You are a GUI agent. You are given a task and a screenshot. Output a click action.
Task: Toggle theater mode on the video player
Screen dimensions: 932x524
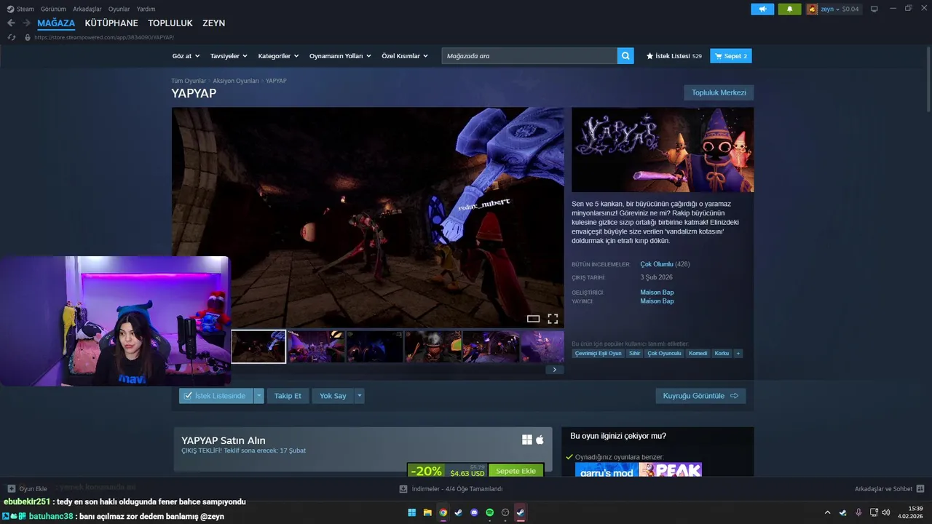533,319
